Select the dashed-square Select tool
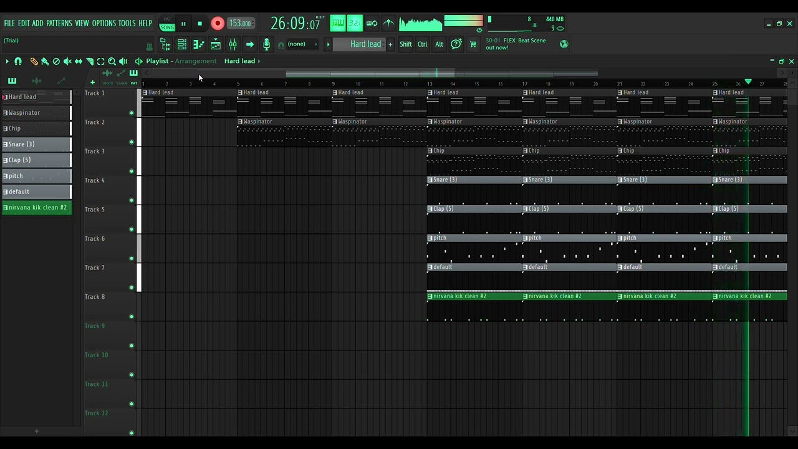 [x=101, y=61]
